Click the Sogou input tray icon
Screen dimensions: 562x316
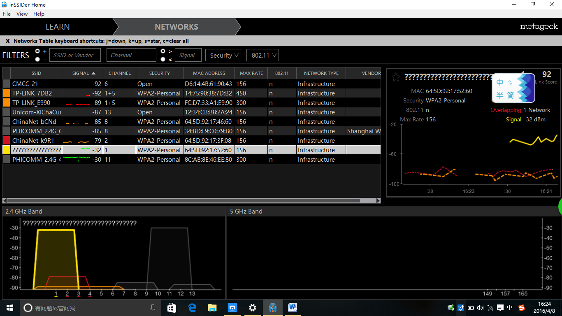click(x=522, y=308)
